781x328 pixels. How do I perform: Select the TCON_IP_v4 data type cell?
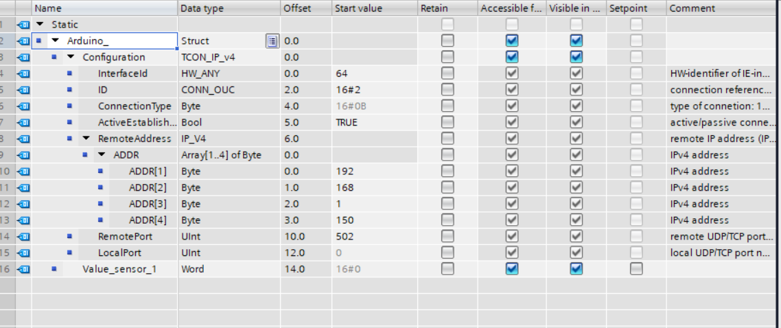(x=229, y=57)
